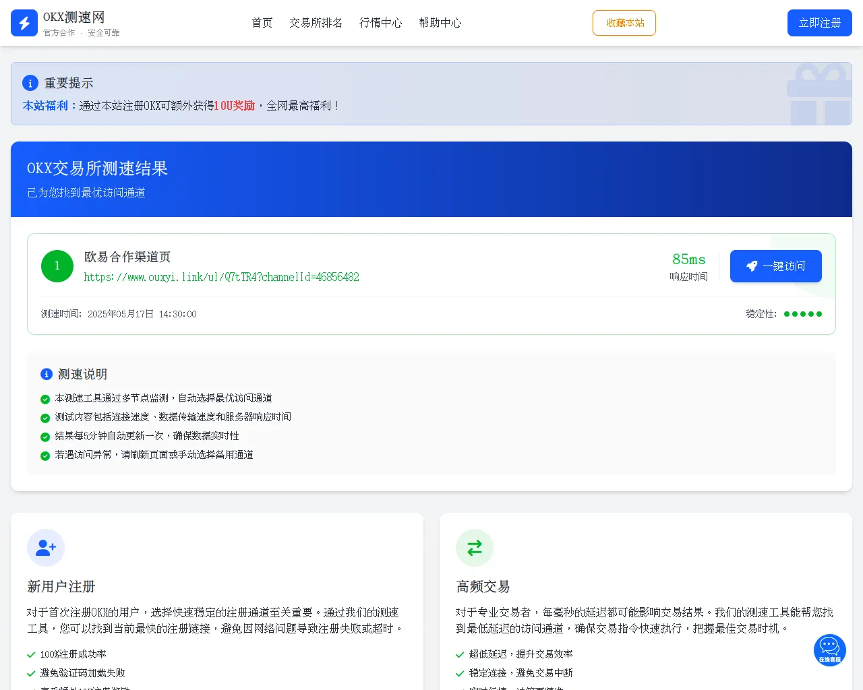Click checkmark beside 稳定连接，避免交易中断
Image resolution: width=863 pixels, height=690 pixels.
click(x=460, y=673)
